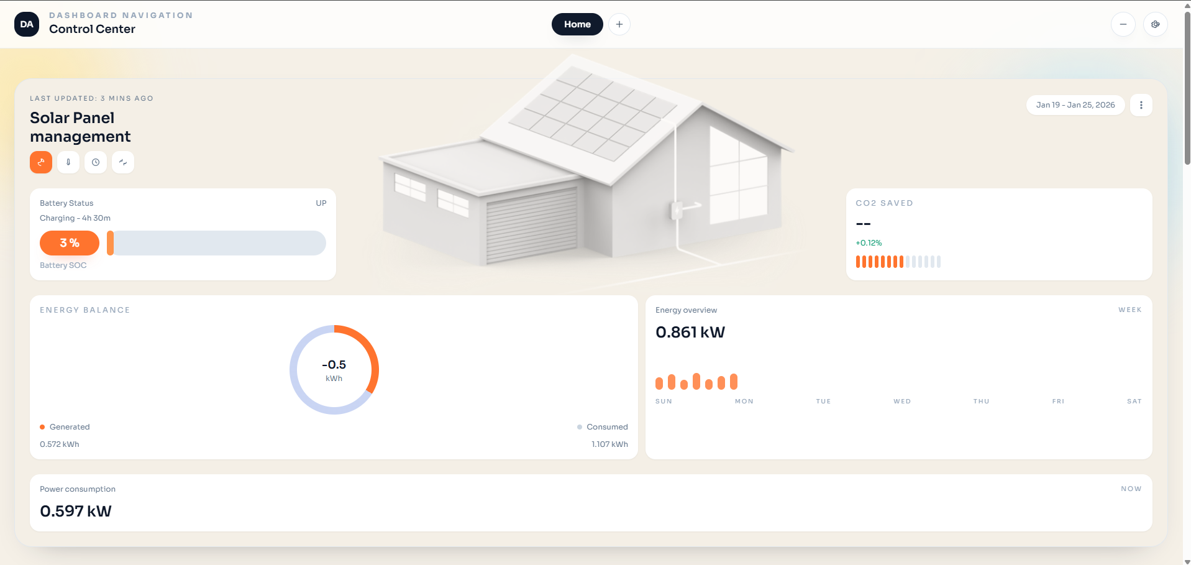Click the SUN day label

[x=664, y=402]
